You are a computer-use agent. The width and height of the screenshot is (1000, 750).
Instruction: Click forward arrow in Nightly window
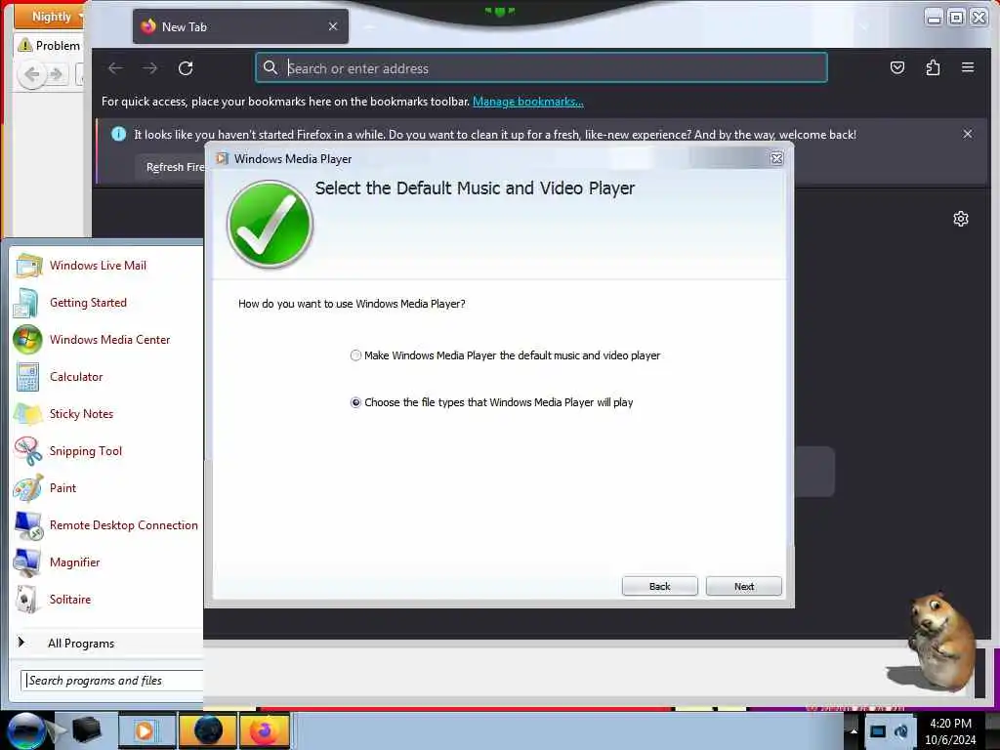[x=56, y=74]
